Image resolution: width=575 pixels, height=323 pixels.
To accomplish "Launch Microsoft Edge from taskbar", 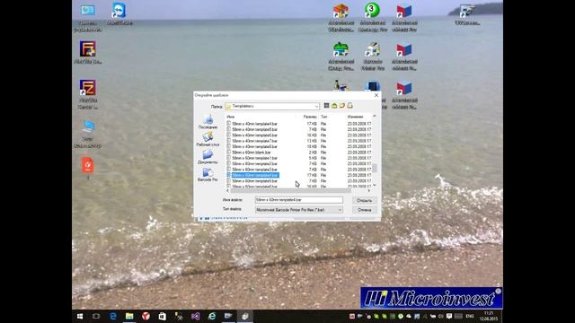I will tap(113, 316).
